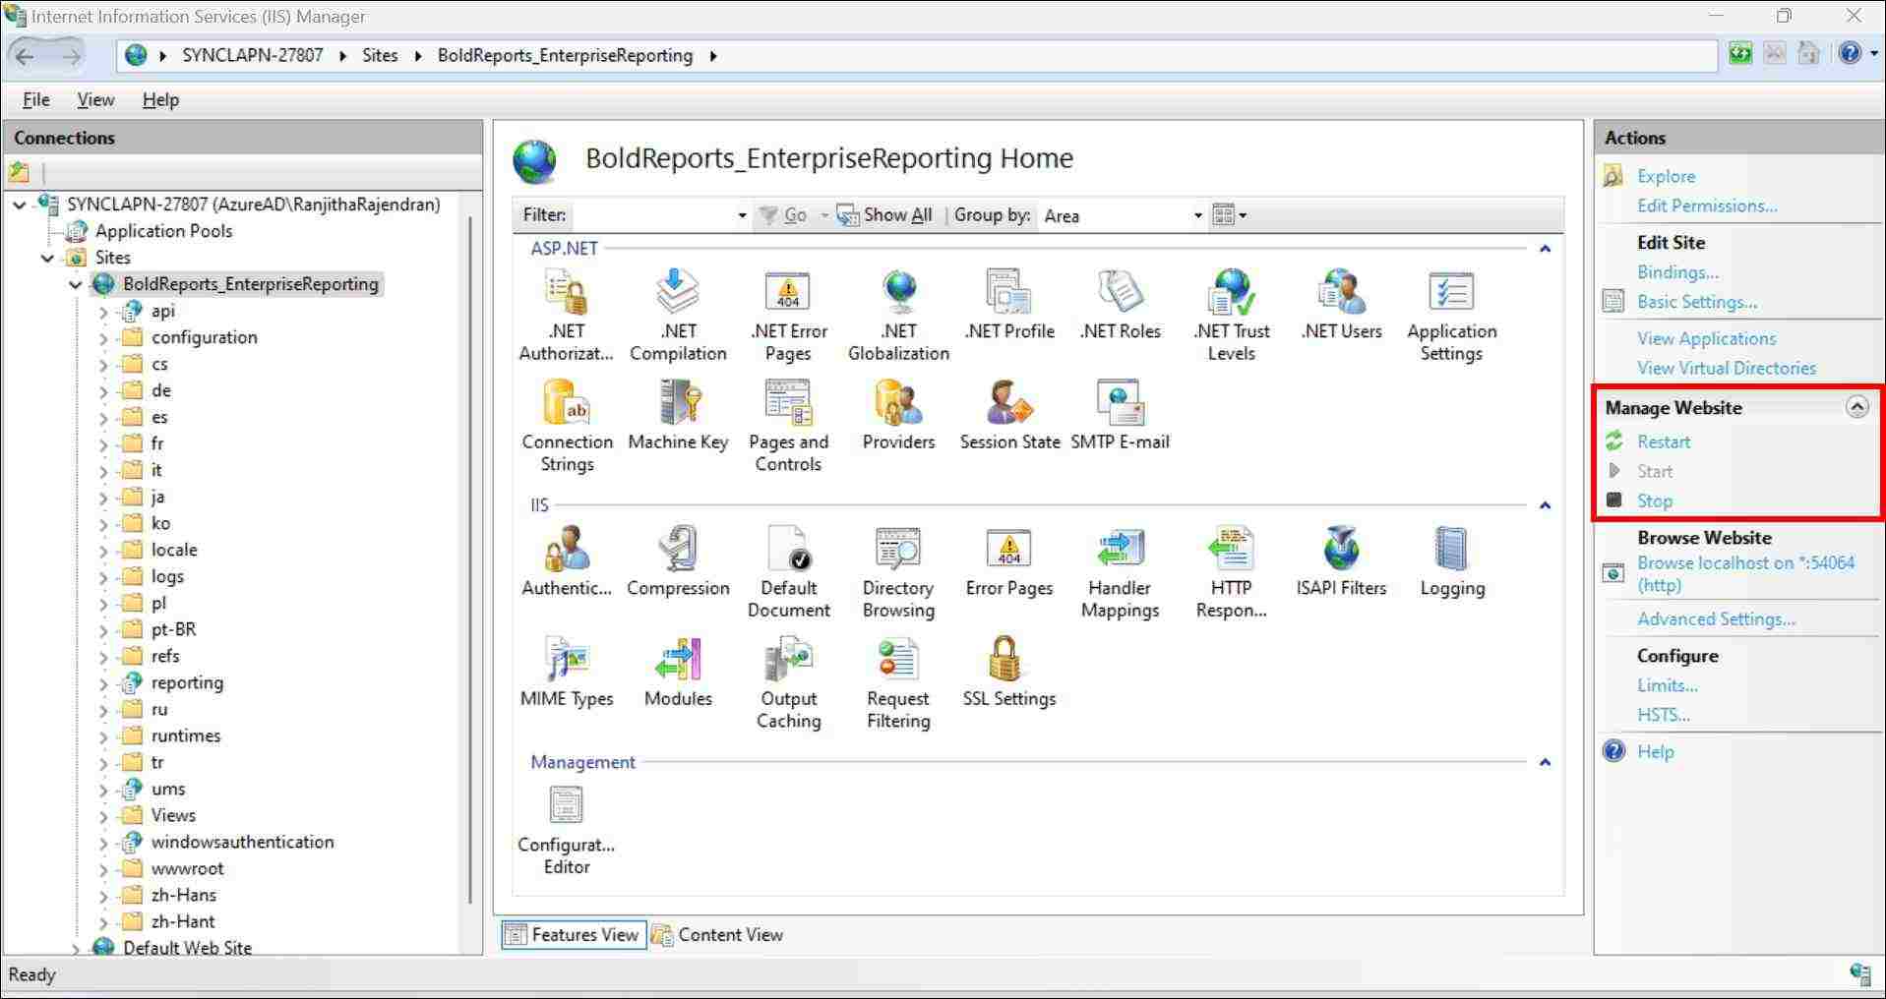The image size is (1886, 999).
Task: Open Directory Browsing feature
Action: pos(898,571)
